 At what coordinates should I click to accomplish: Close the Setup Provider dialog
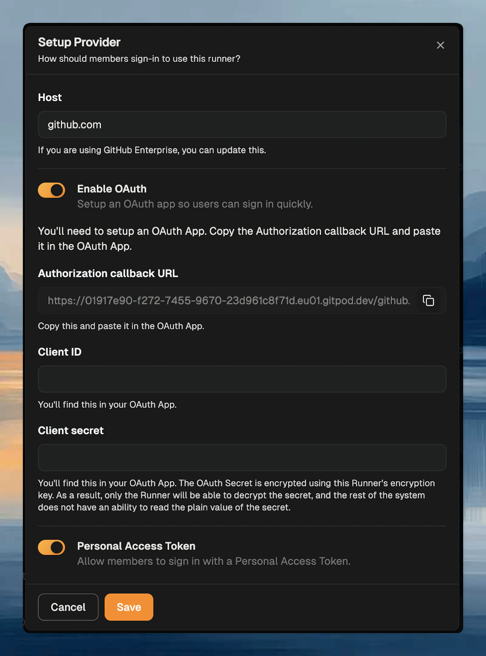[x=440, y=45]
